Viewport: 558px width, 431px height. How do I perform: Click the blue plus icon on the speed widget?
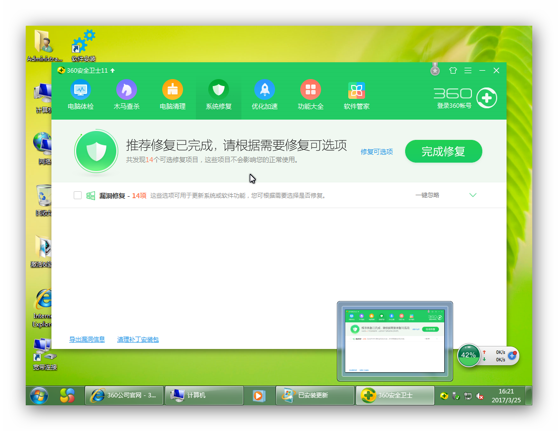click(512, 355)
